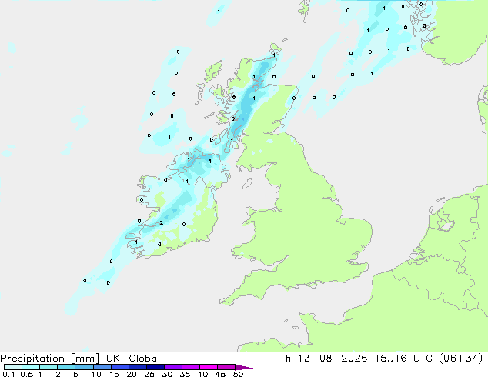
Task: Click the '20' legend scale label
Action: pyautogui.click(x=132, y=374)
